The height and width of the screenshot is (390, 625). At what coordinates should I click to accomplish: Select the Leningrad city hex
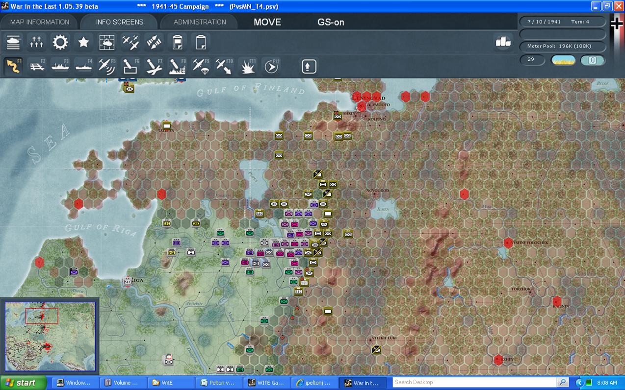pos(362,106)
